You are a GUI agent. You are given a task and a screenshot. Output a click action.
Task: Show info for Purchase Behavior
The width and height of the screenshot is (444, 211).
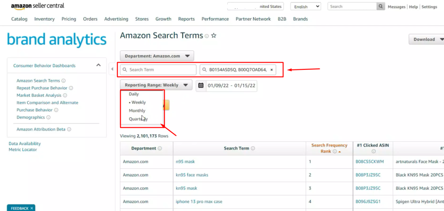(x=56, y=110)
